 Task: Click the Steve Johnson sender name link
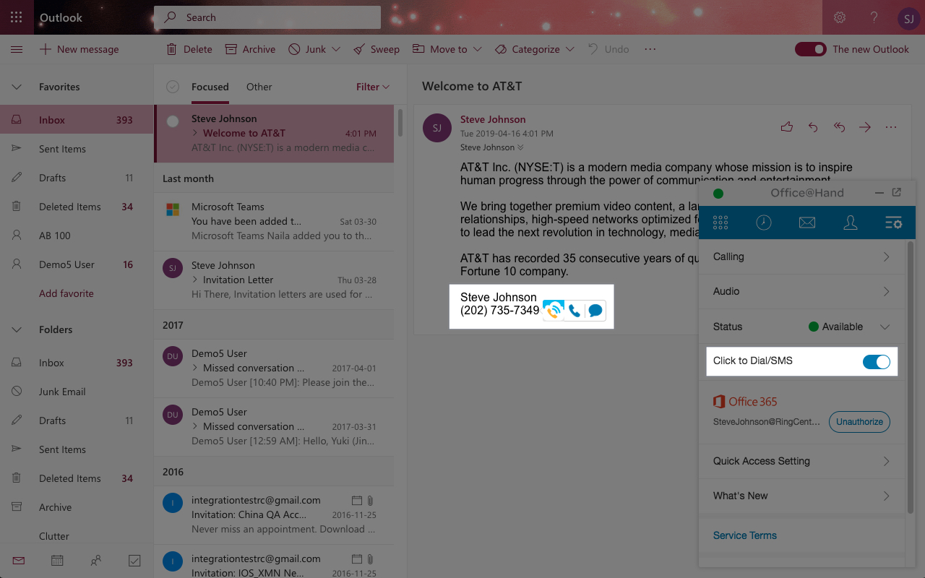(x=493, y=119)
